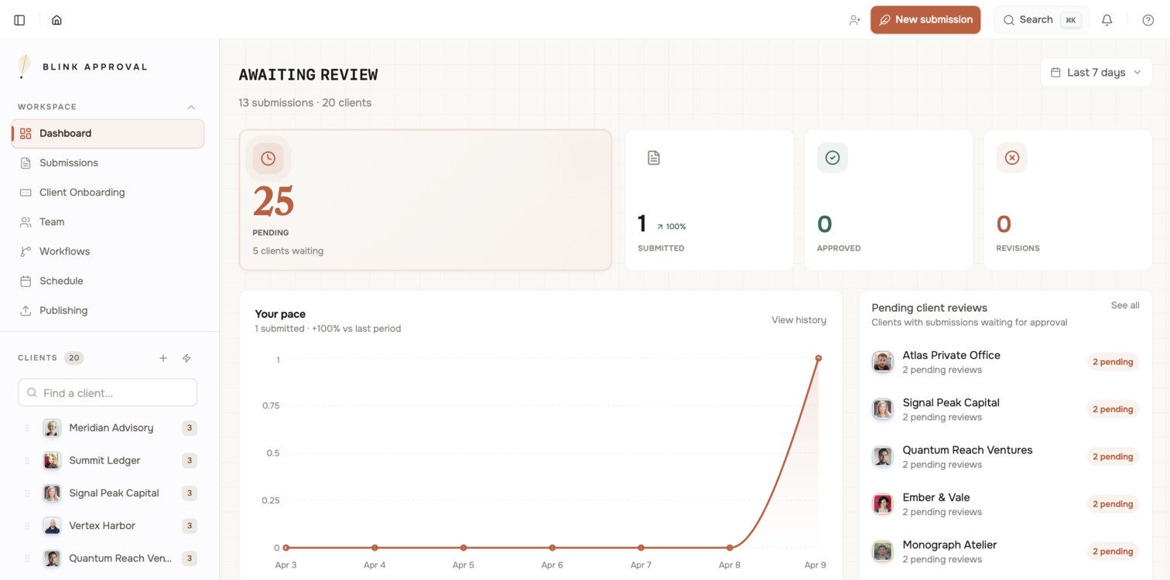
Task: Open the Workflows section
Action: click(x=63, y=251)
